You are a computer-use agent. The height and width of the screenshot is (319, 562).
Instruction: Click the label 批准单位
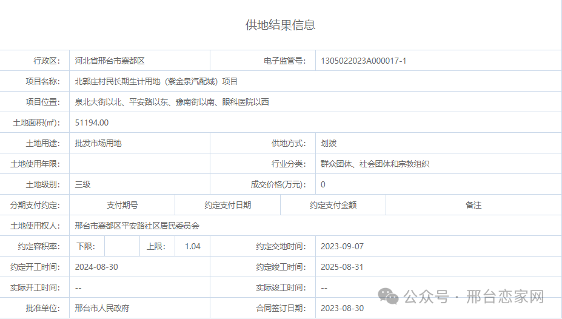43,308
